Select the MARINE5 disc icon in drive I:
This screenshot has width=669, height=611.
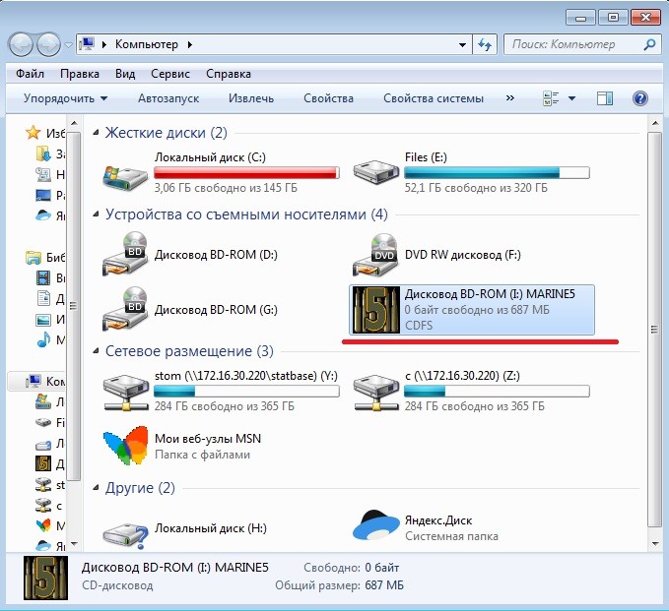(x=376, y=310)
